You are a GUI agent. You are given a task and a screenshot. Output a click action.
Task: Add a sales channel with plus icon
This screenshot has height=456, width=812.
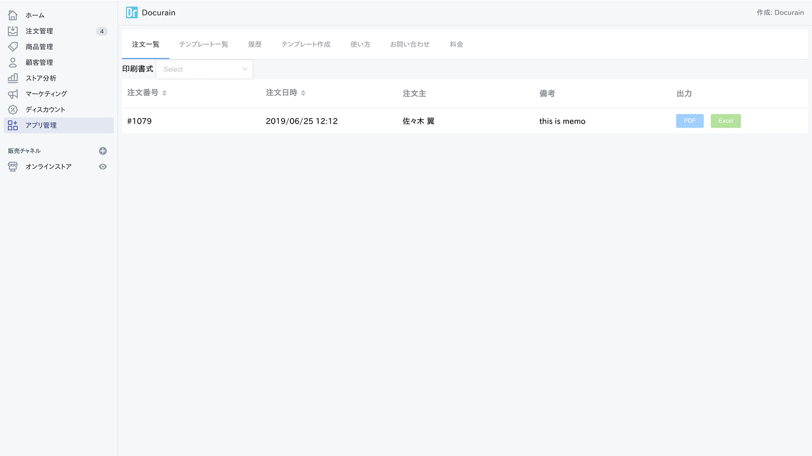(103, 151)
